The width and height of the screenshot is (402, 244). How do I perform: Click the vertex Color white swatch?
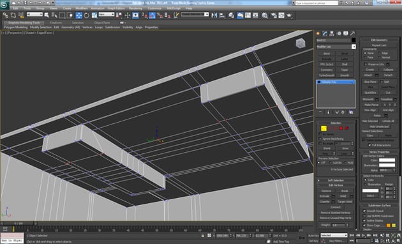pos(387,160)
